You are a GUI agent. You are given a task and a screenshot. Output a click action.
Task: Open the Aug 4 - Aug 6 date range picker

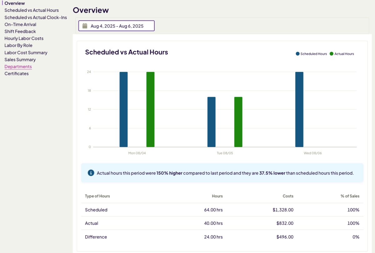click(116, 26)
